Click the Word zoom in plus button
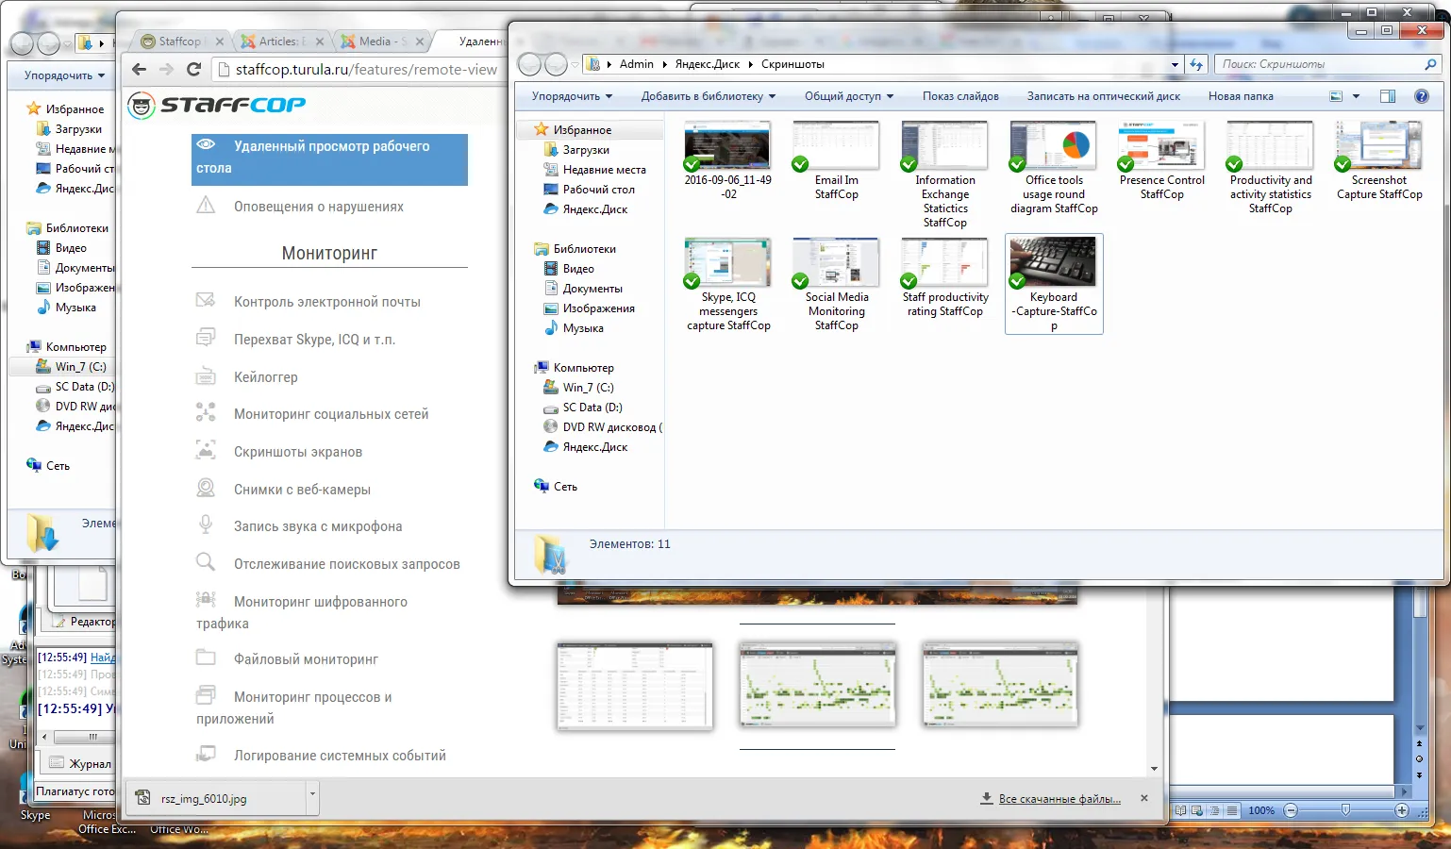The height and width of the screenshot is (849, 1451). [1402, 810]
